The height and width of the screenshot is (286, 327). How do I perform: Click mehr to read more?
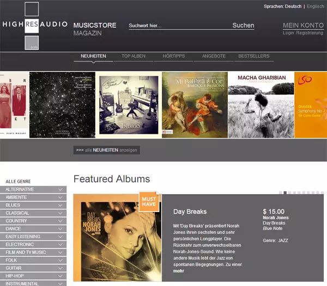[x=179, y=271]
